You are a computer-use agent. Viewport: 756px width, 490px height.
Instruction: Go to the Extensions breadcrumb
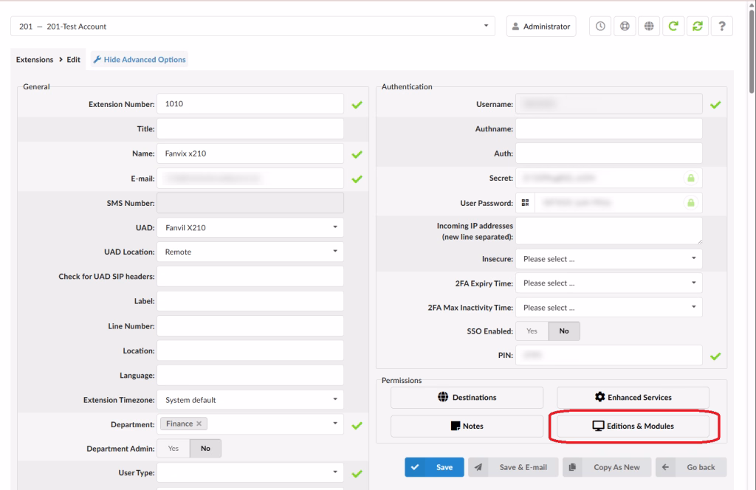click(35, 59)
